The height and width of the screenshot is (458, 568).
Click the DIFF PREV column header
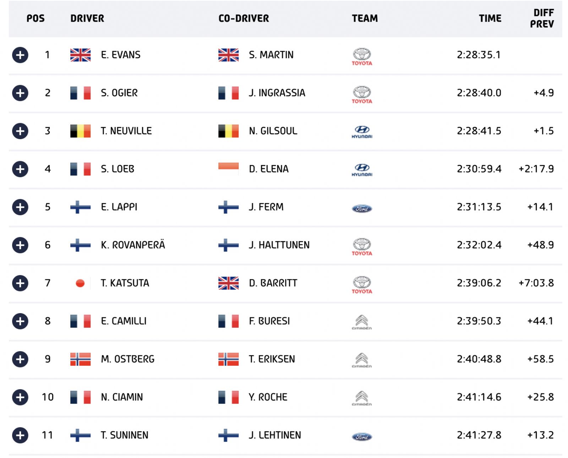click(542, 18)
